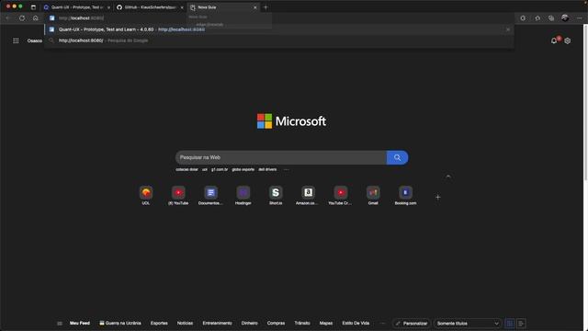The width and height of the screenshot is (588, 331).
Task: Click the g1.com.br trending search
Action: tap(220, 169)
